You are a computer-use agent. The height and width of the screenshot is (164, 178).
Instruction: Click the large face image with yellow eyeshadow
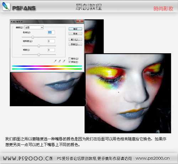(128, 93)
